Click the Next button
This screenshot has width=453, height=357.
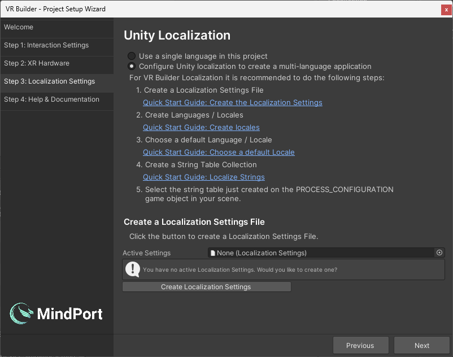click(421, 346)
